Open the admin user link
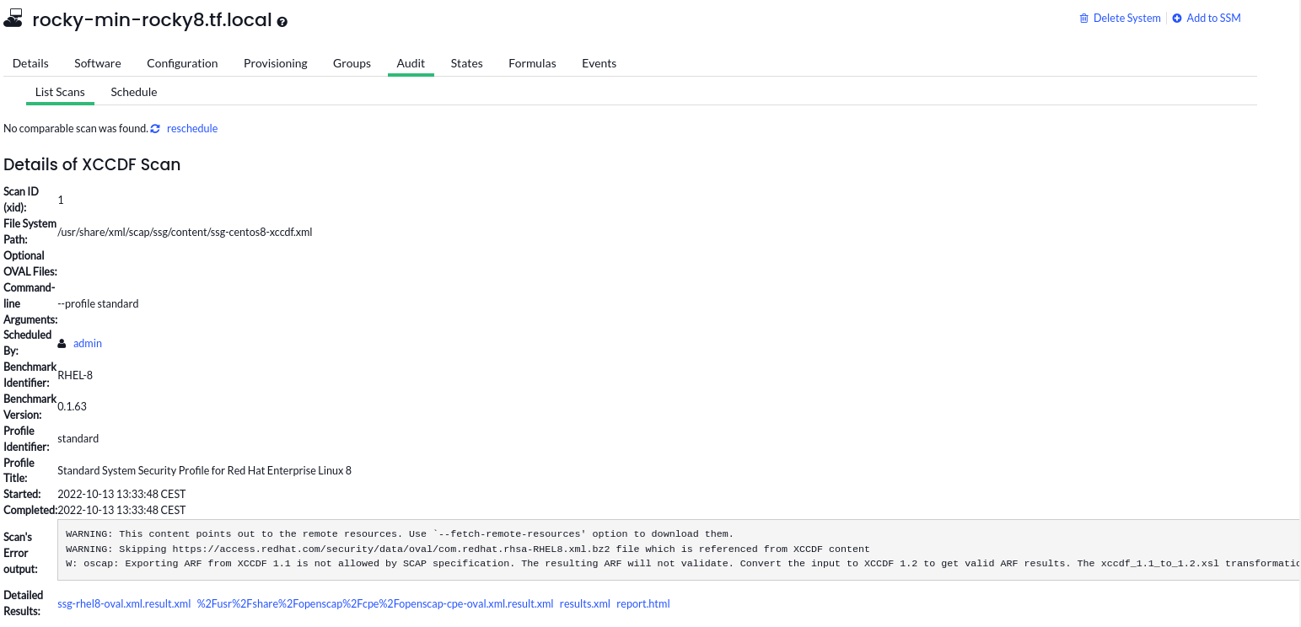 pyautogui.click(x=88, y=344)
